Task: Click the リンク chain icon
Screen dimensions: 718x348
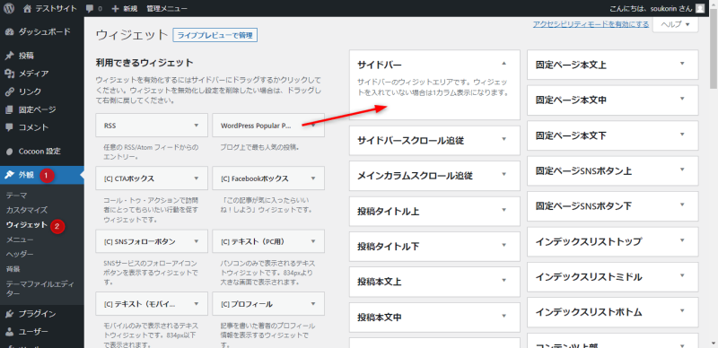Action: (9, 91)
